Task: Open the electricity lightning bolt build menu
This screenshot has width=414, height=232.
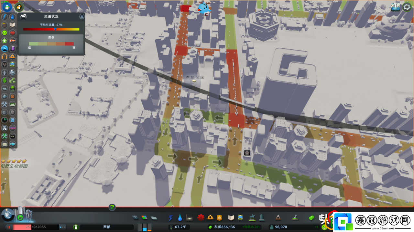Action: [171, 218]
